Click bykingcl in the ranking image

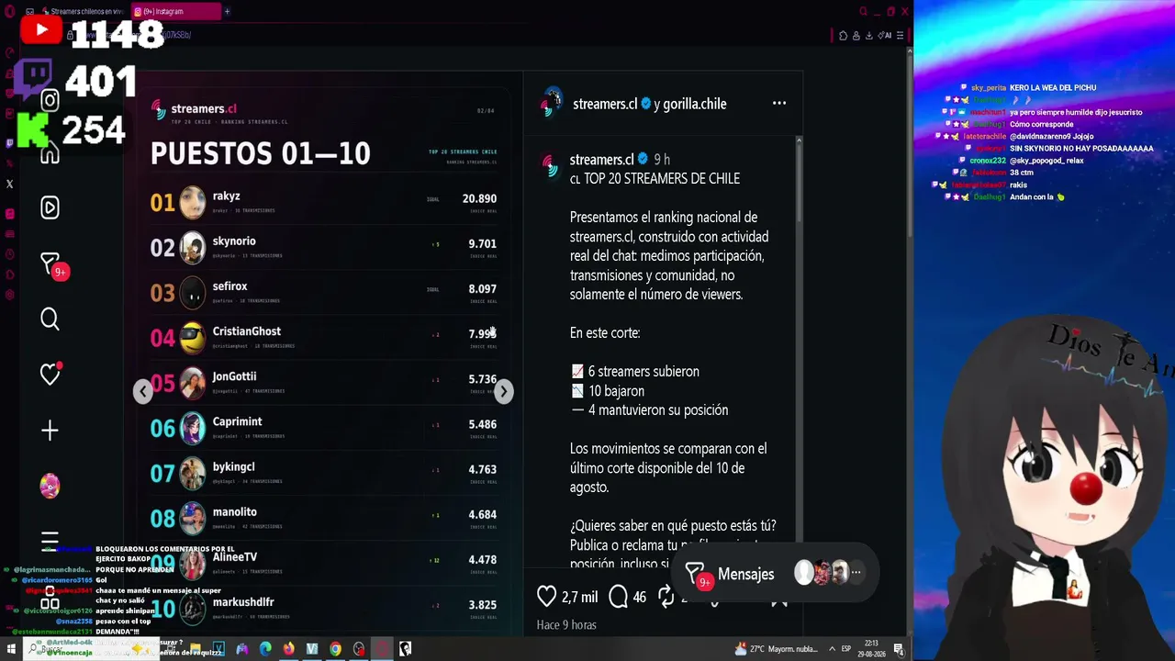coord(233,466)
